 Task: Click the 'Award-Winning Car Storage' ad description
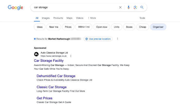click(82, 67)
